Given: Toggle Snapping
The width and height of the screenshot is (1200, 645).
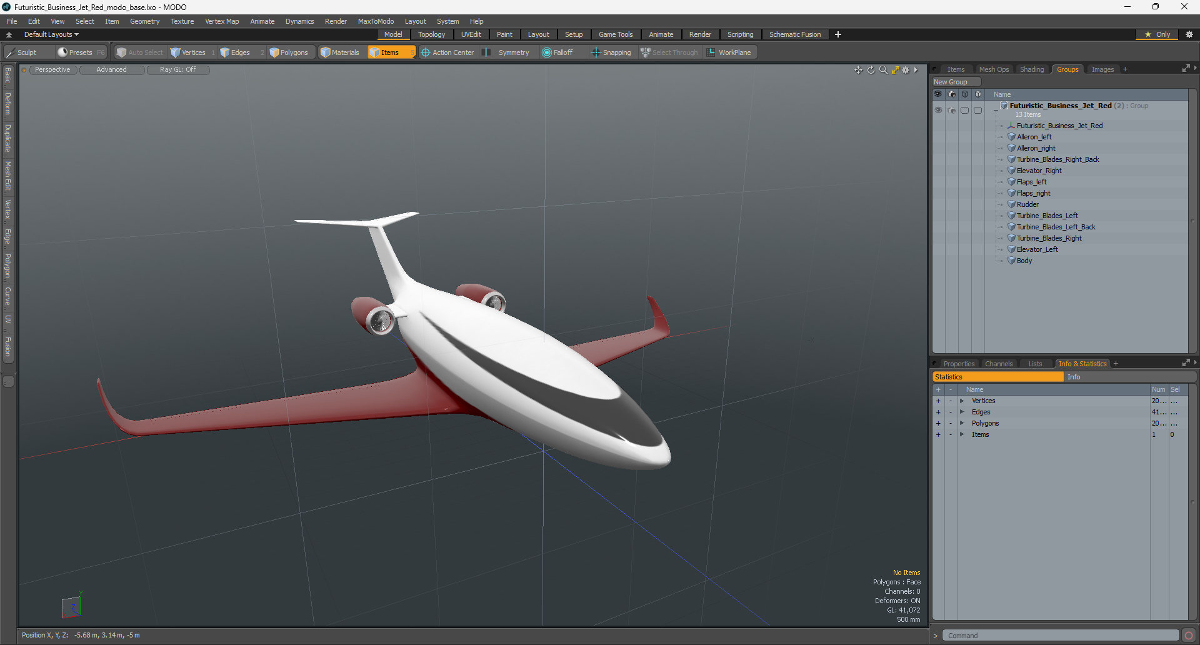Looking at the screenshot, I should point(611,52).
